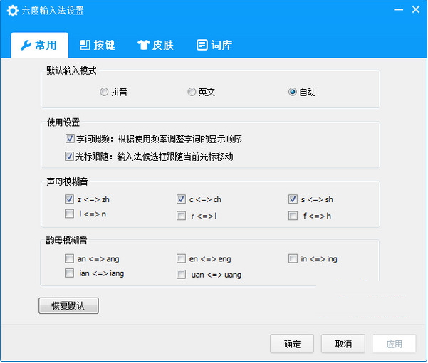Switch to the 皮肤 (skin) tab
Screen dimensions: 428x363
tap(155, 45)
